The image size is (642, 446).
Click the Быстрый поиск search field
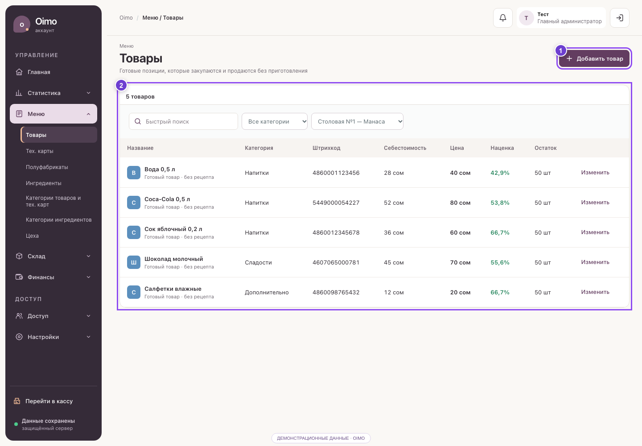[183, 121]
